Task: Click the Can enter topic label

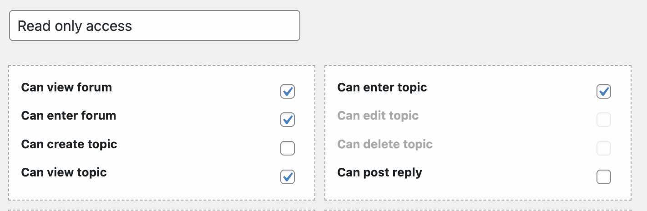Action: [382, 87]
